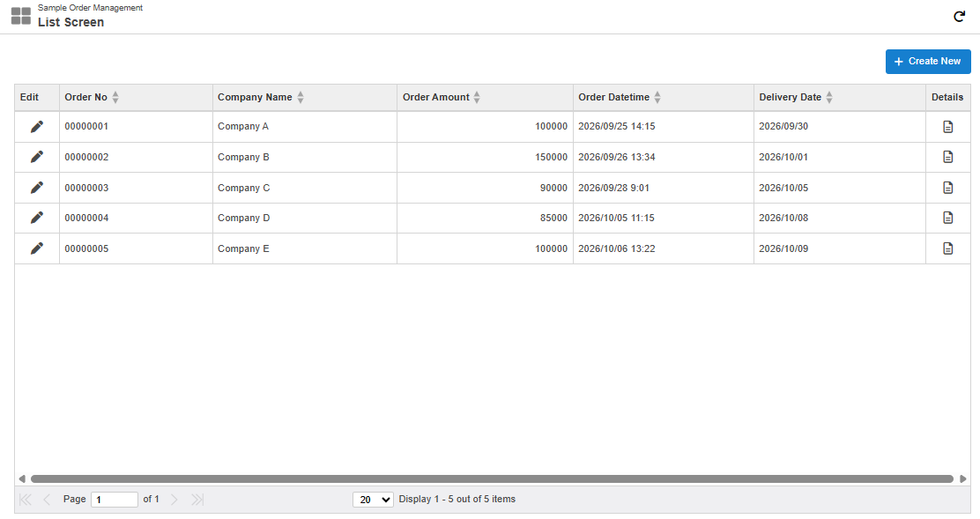Sort the table by Order No

click(x=115, y=98)
